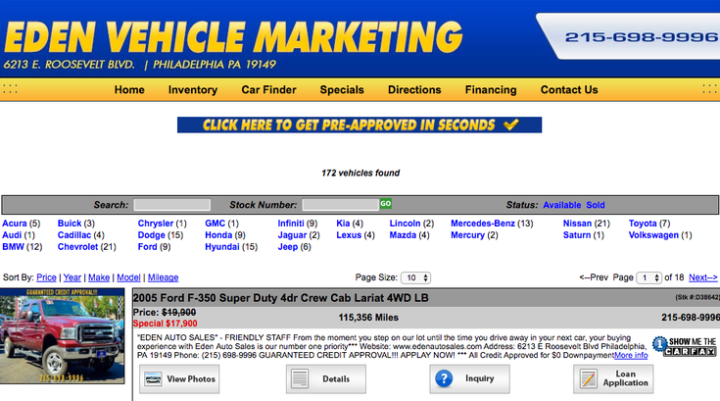The image size is (720, 401).
Task: Open the Contact Us page
Action: coord(569,89)
